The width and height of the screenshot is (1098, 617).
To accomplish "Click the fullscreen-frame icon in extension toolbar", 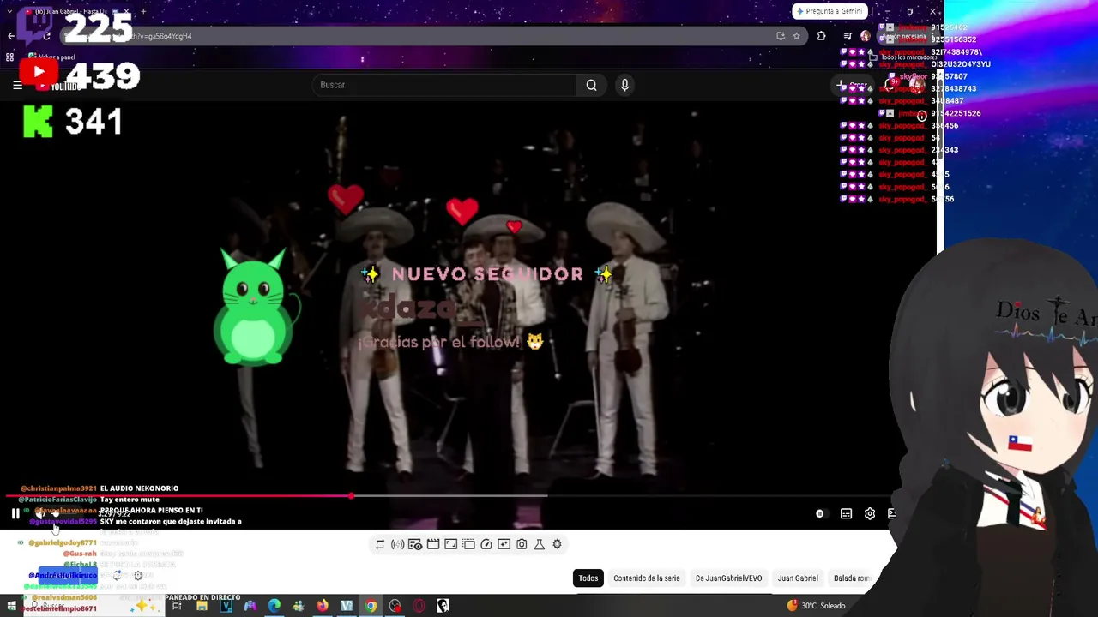I will pyautogui.click(x=450, y=544).
